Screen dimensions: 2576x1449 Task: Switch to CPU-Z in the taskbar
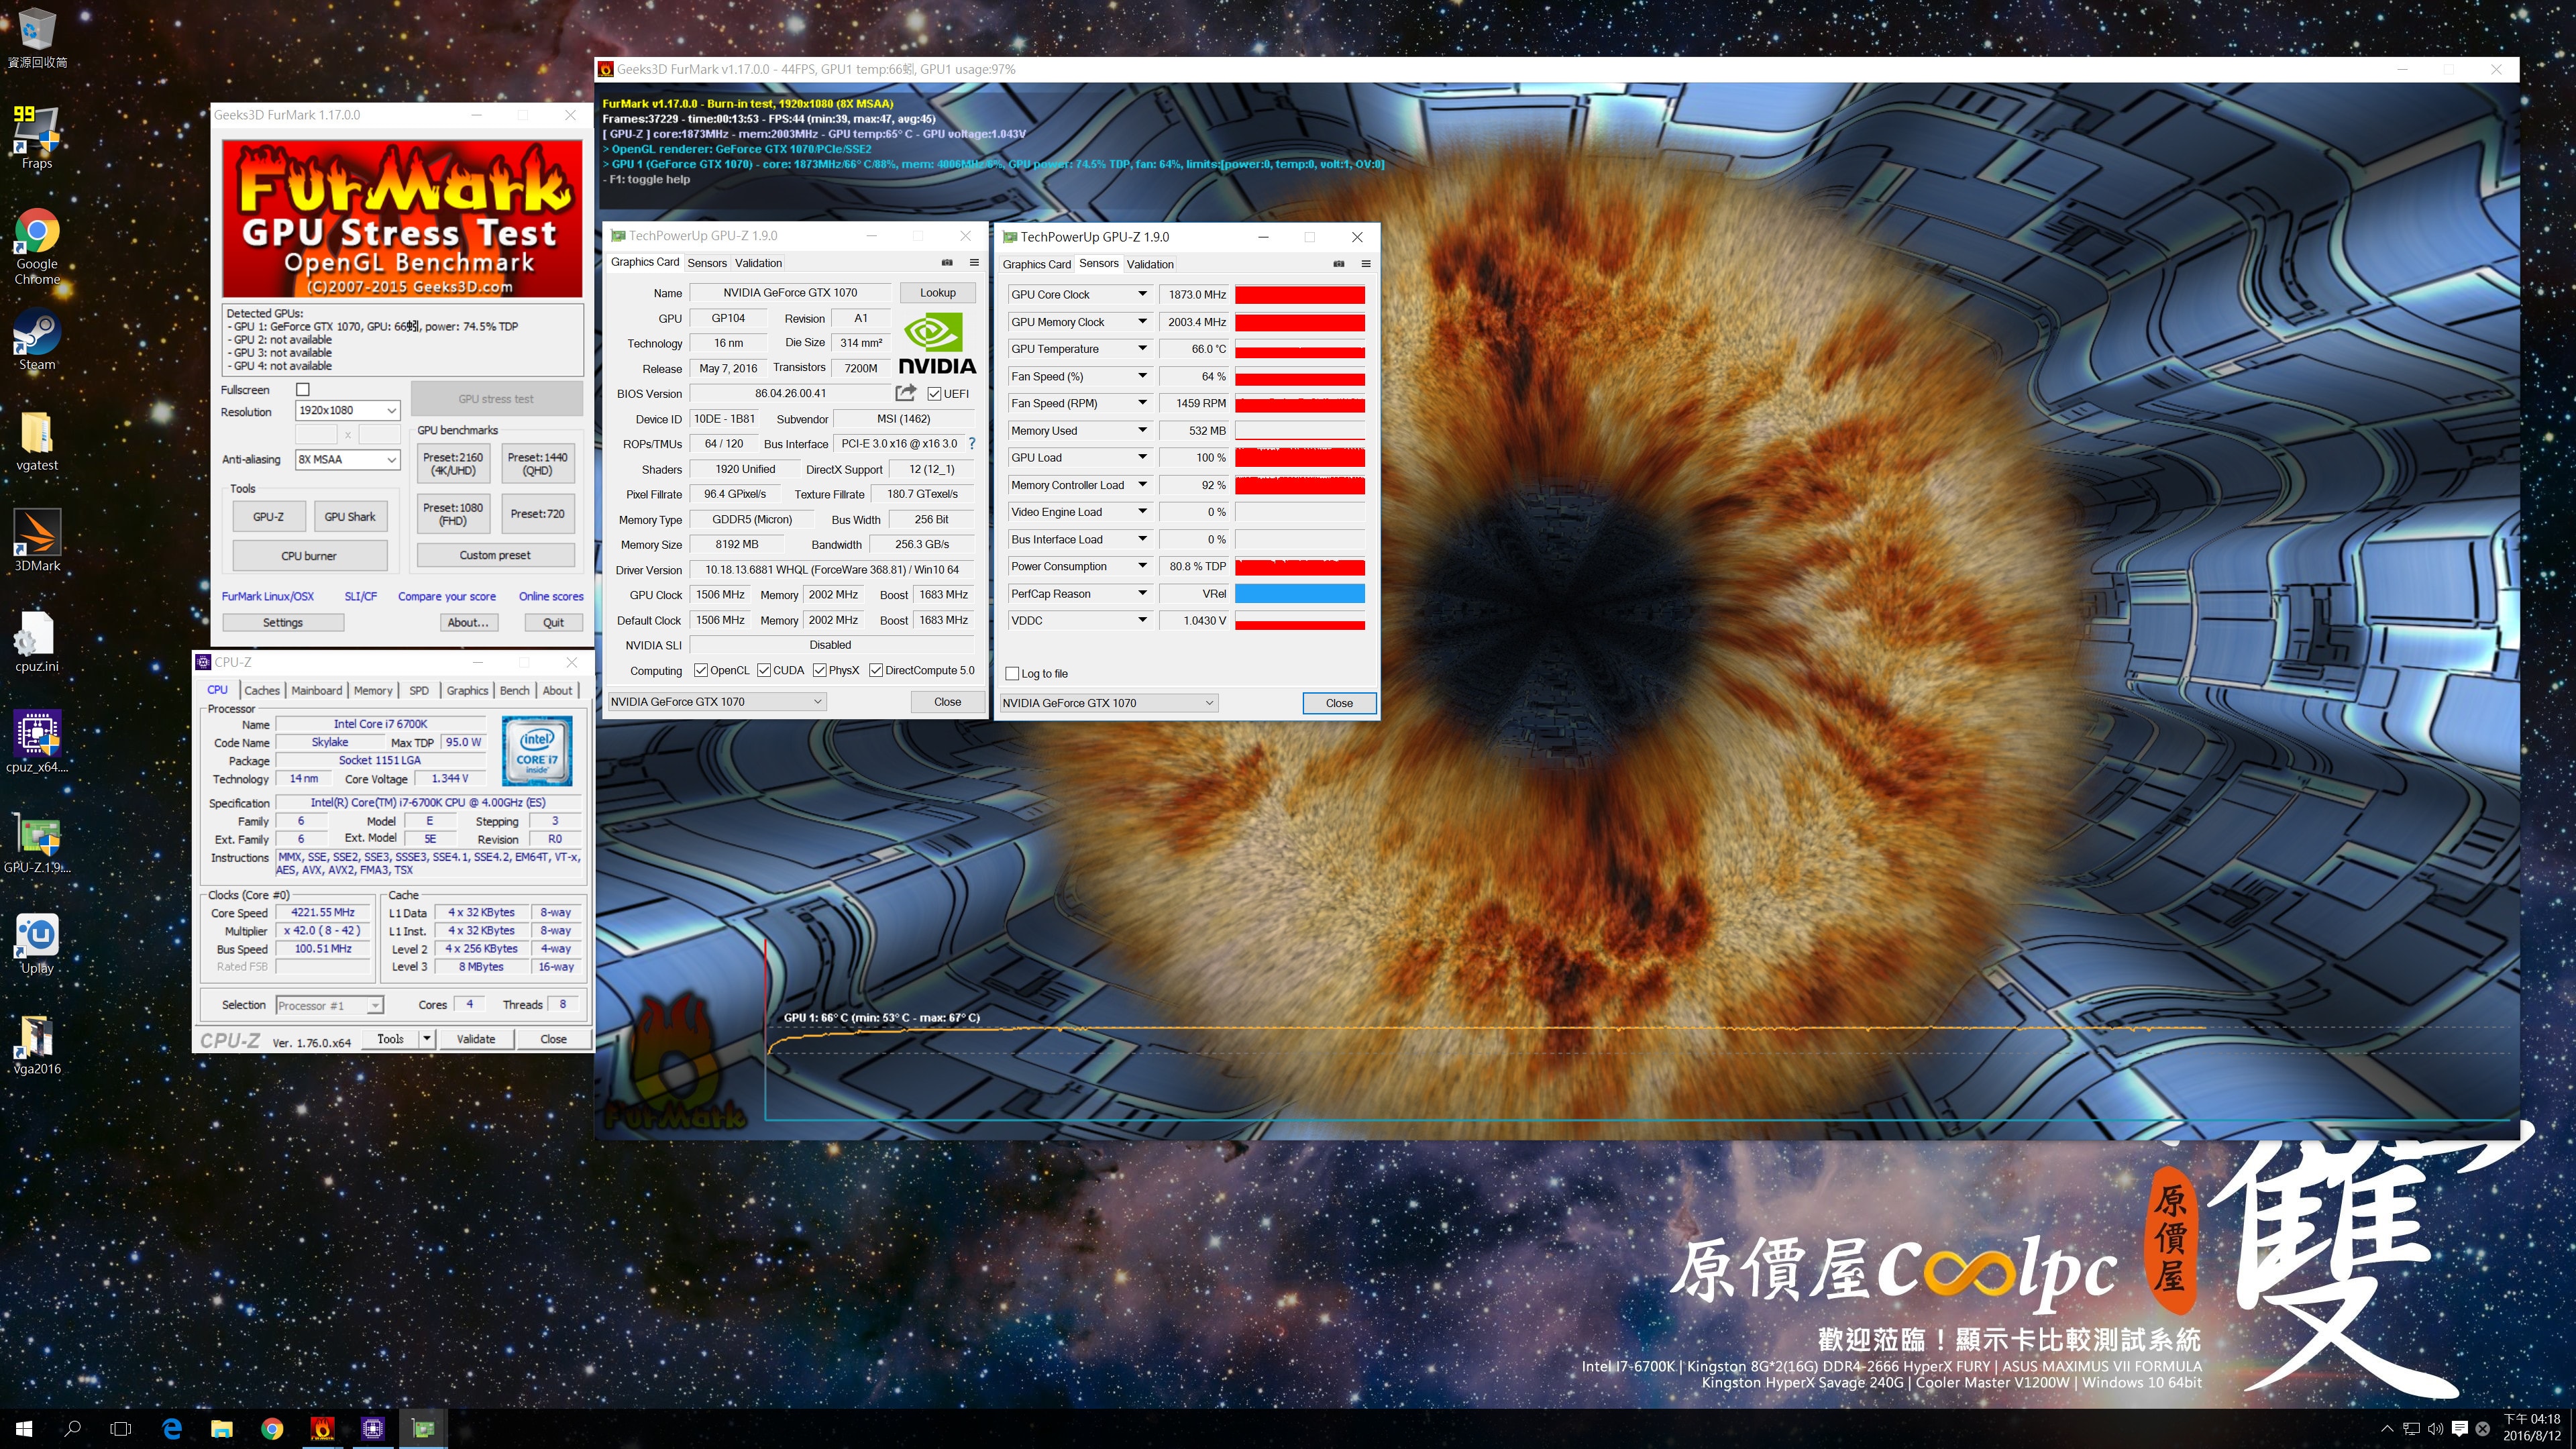pyautogui.click(x=373, y=1429)
